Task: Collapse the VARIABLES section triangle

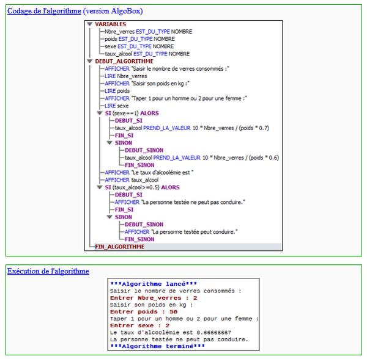Action: 90,24
